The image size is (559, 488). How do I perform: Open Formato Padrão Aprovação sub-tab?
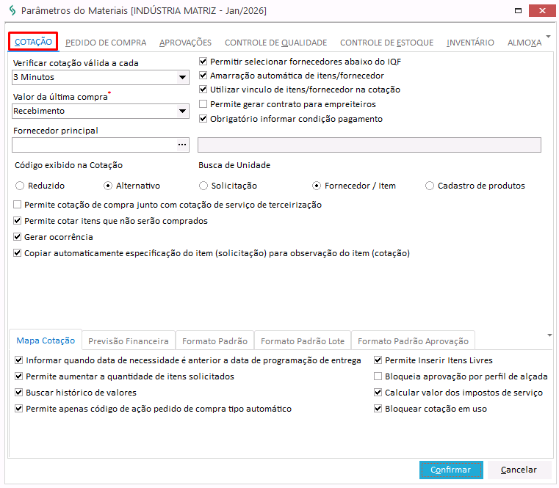[413, 341]
